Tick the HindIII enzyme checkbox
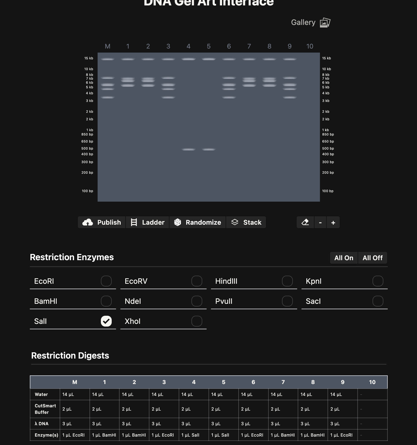This screenshot has width=417, height=445. click(287, 281)
